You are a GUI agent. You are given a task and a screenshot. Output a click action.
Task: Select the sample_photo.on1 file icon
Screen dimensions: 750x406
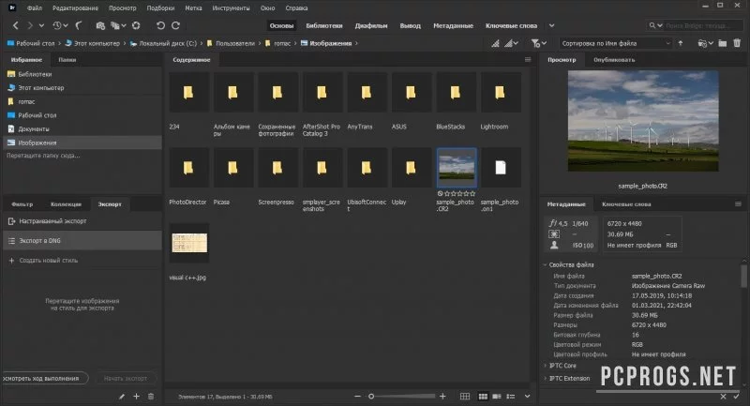[501, 168]
